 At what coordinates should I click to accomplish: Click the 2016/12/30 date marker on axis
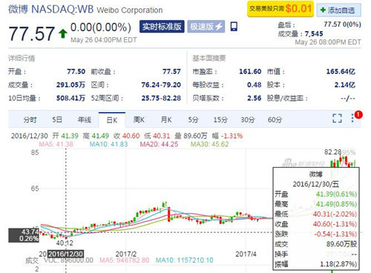click(x=66, y=254)
